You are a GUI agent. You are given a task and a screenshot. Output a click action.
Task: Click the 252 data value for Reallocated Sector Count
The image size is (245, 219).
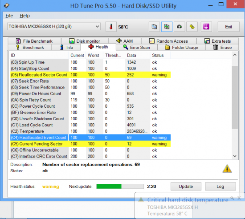(131, 75)
